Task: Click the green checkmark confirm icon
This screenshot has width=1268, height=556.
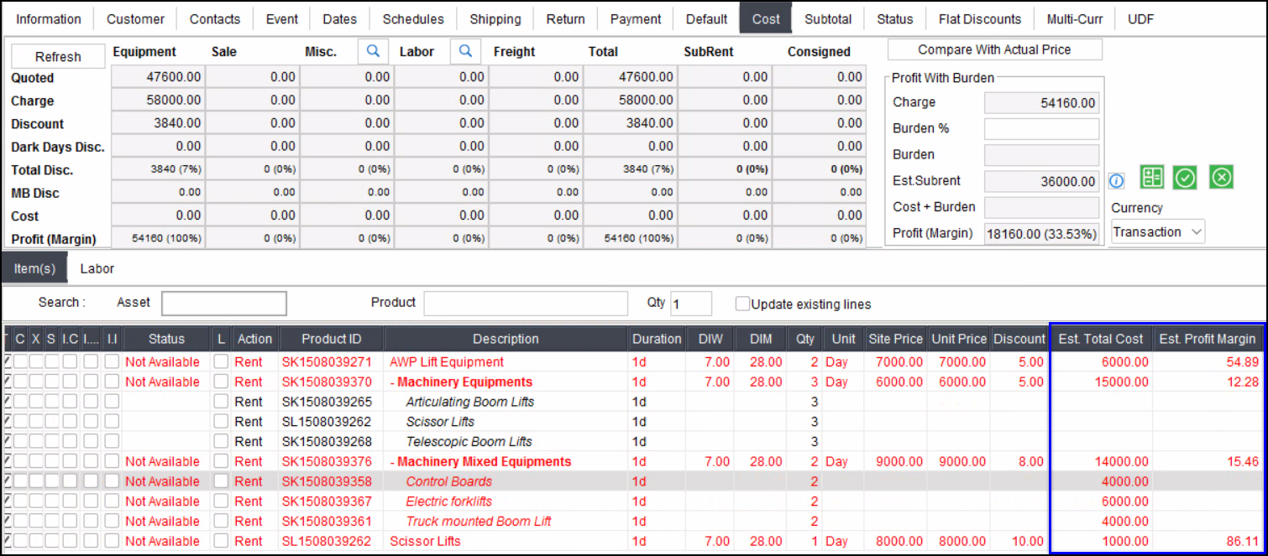Action: [x=1186, y=178]
